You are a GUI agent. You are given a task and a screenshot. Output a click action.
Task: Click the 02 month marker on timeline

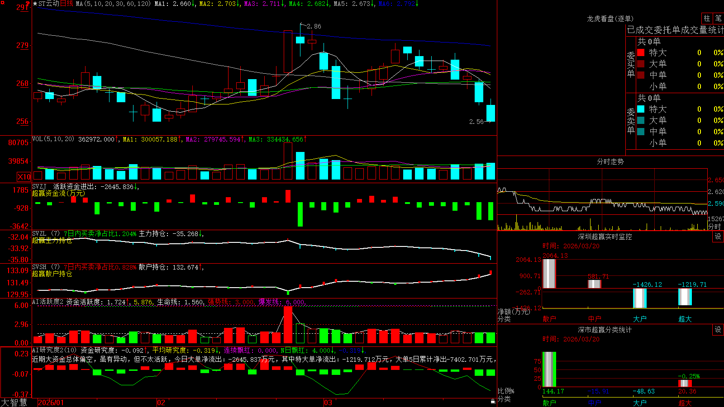(161, 402)
